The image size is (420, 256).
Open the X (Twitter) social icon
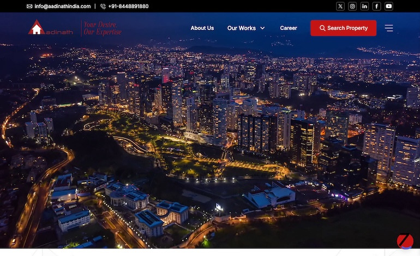pyautogui.click(x=340, y=7)
